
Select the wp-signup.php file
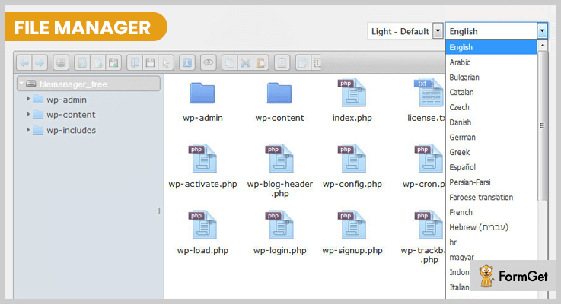[352, 233]
